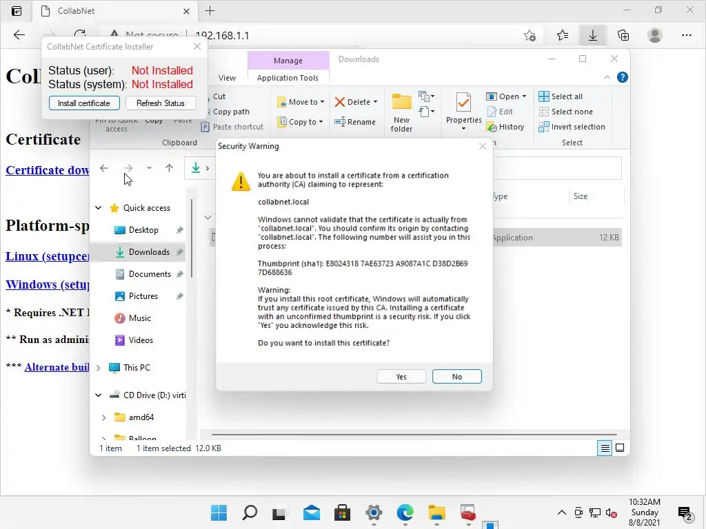Click Open in the ribbon

(503, 96)
